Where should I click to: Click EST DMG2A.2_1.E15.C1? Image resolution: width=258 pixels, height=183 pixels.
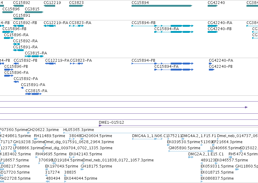206,154
